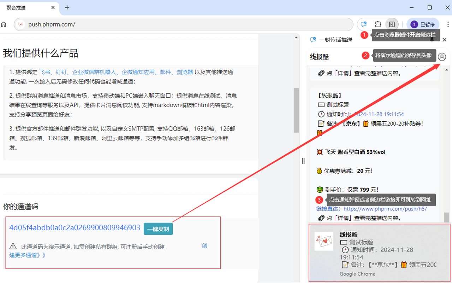Click the browser home icon
The image size is (452, 283).
coord(4,24)
